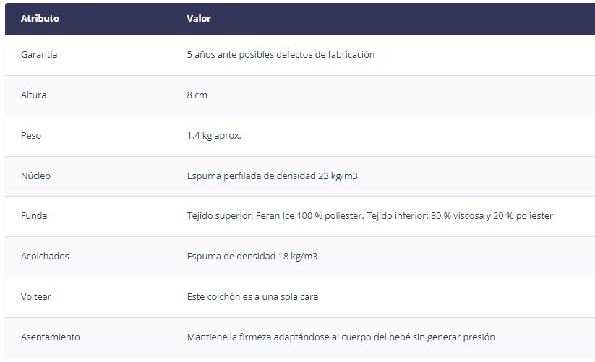595x362 pixels.
Task: Select the Peso attribute label
Action: tap(31, 135)
